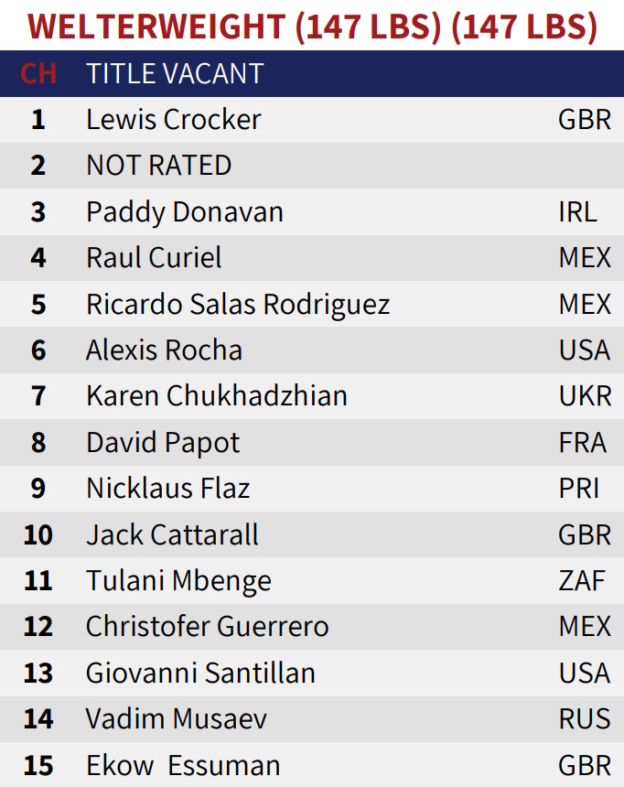
Task: Select Ekow Essuman at rank 15
Action: [x=183, y=765]
